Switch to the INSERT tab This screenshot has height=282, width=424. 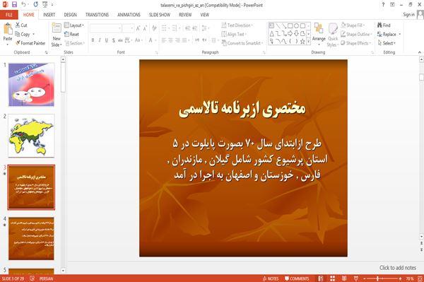pos(49,15)
